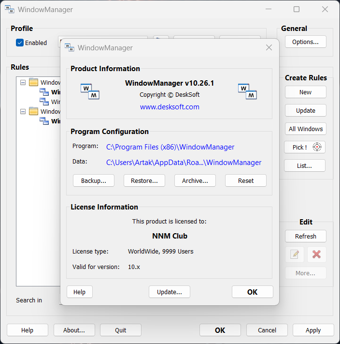Screen dimensions: 340x344
Task: Click the Restore... button
Action: click(144, 180)
